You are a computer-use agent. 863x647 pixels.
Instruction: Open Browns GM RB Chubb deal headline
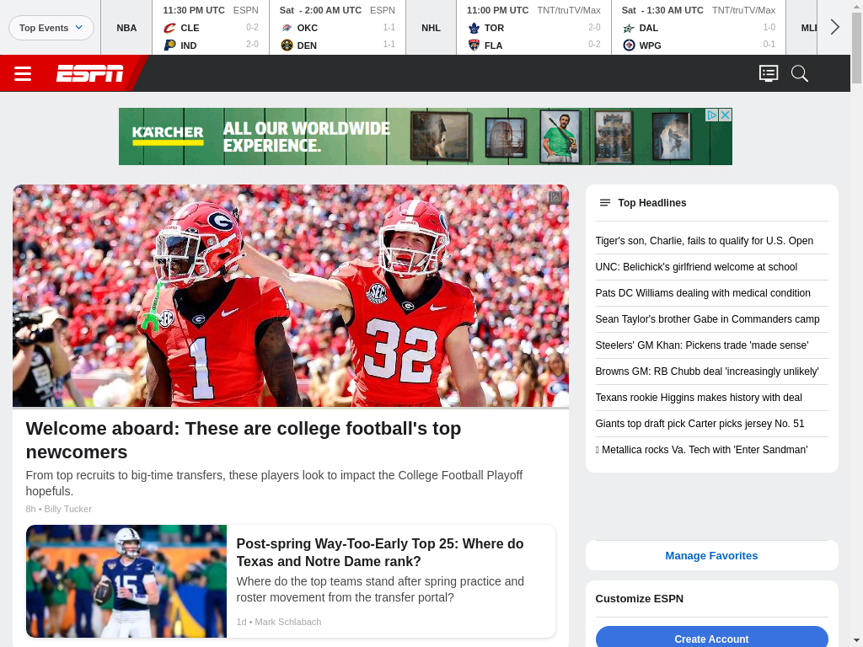pos(707,372)
